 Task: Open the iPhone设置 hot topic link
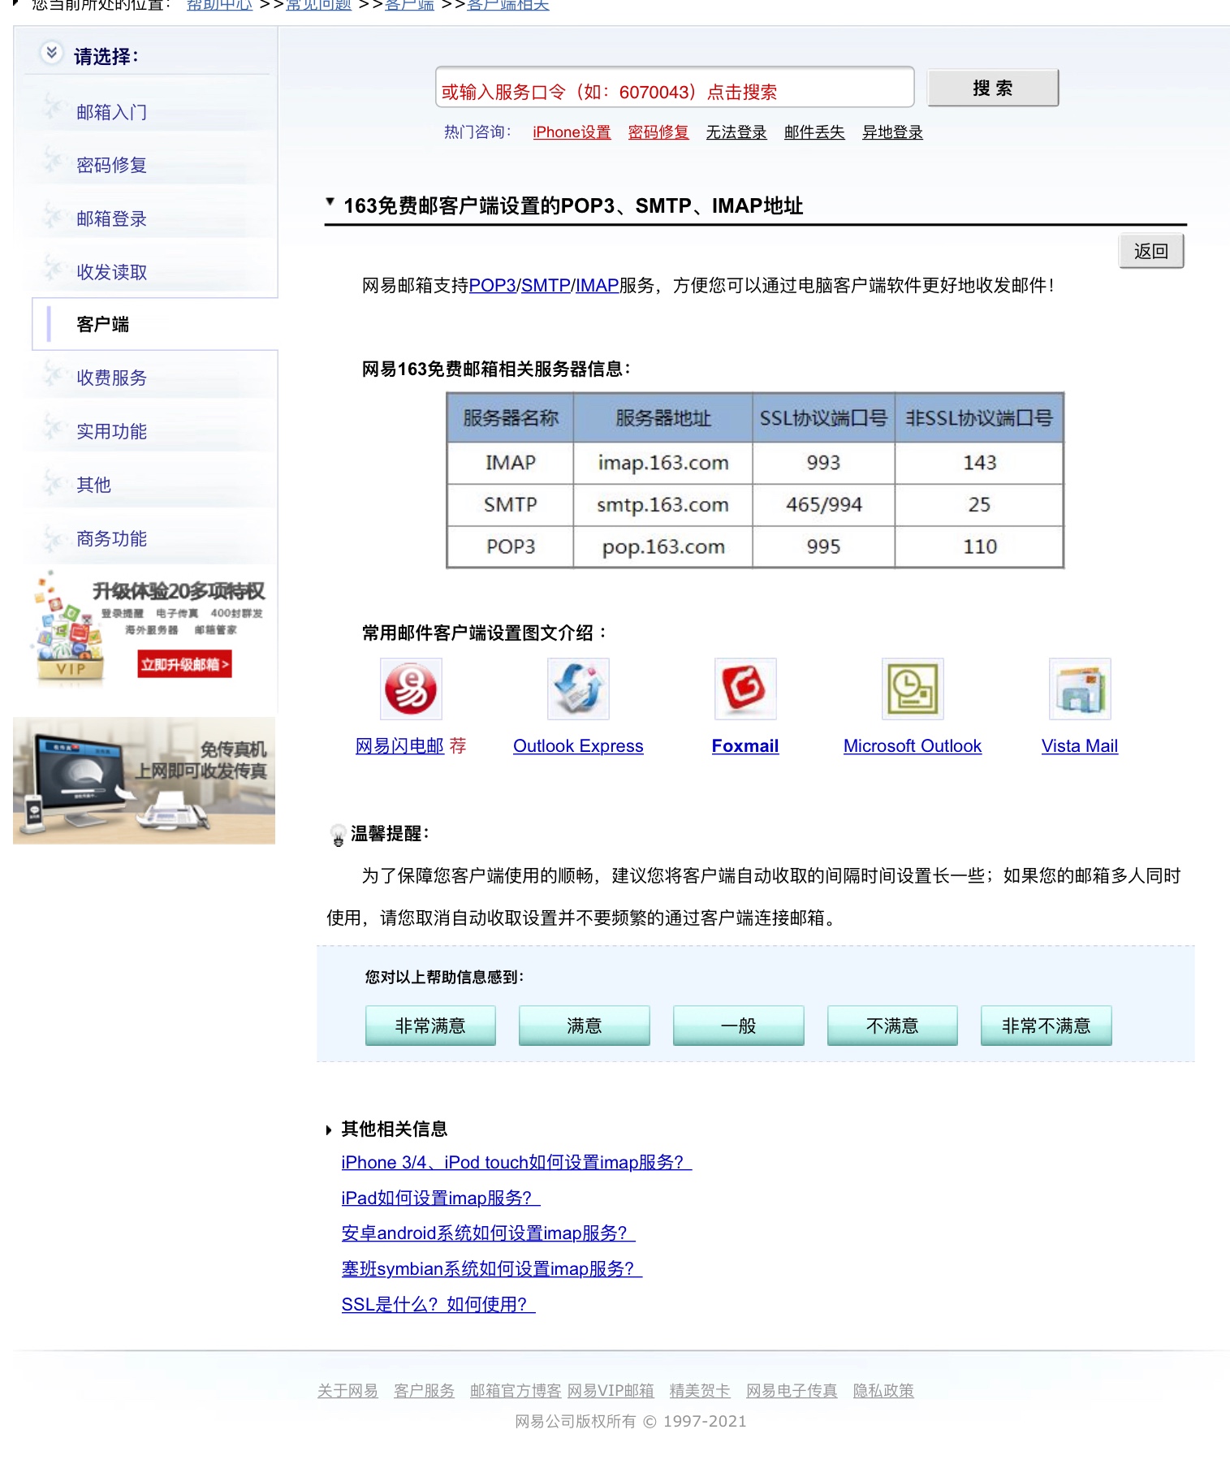[x=572, y=132]
